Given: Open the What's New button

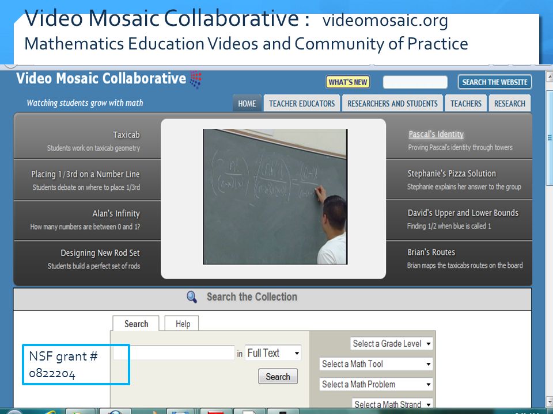Looking at the screenshot, I should (x=348, y=82).
